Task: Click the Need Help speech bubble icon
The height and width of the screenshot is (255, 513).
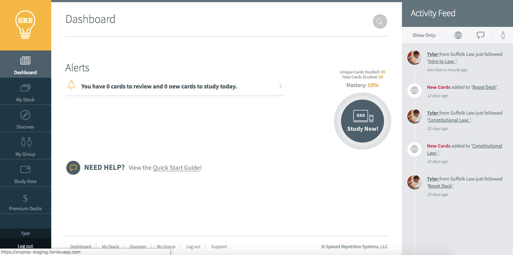Action: 73,168
